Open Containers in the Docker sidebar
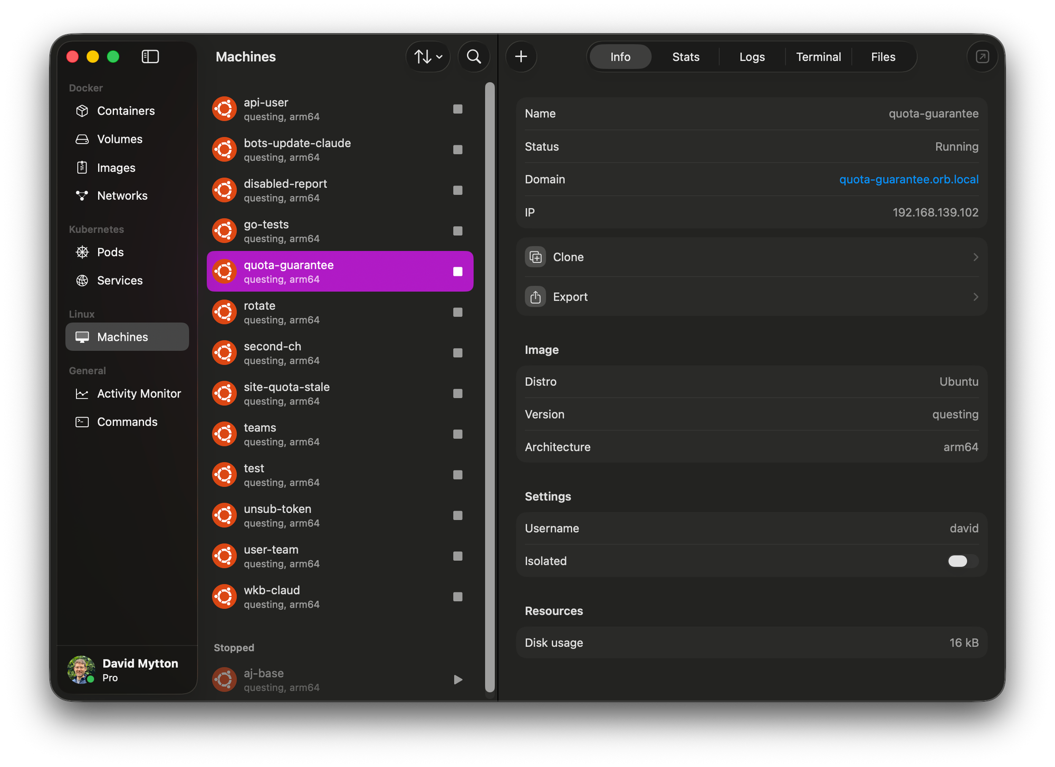The image size is (1055, 767). (x=126, y=111)
